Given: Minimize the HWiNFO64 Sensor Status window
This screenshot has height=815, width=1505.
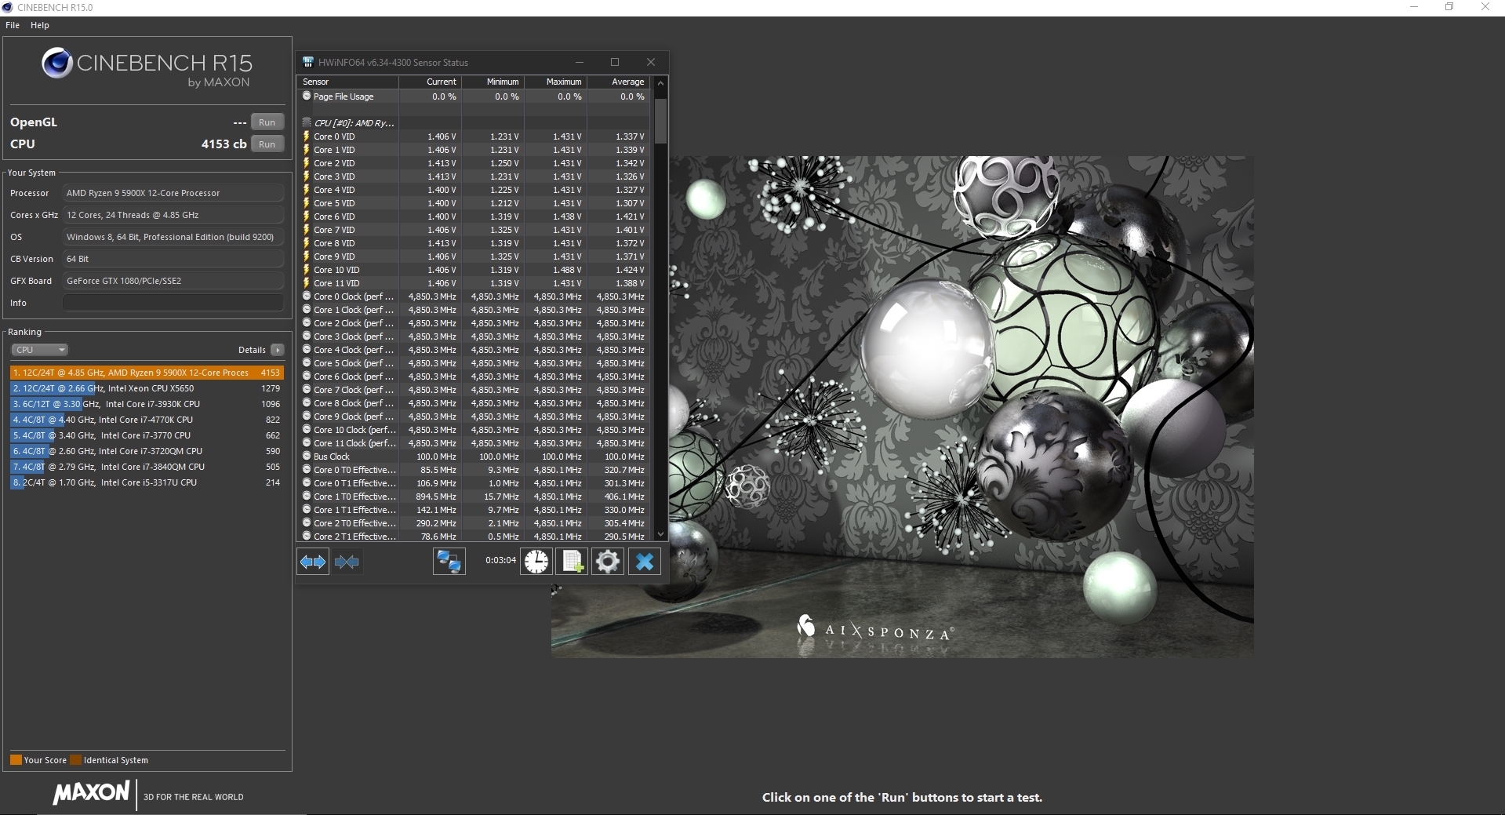Looking at the screenshot, I should coord(580,62).
